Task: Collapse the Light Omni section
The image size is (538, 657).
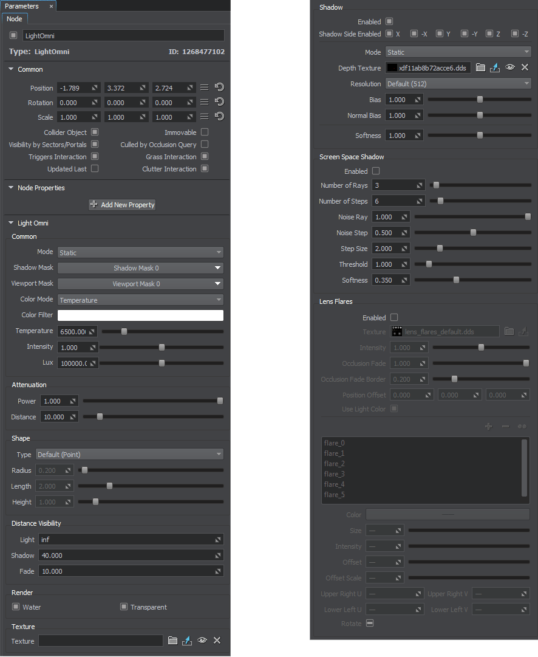Action: tap(11, 223)
